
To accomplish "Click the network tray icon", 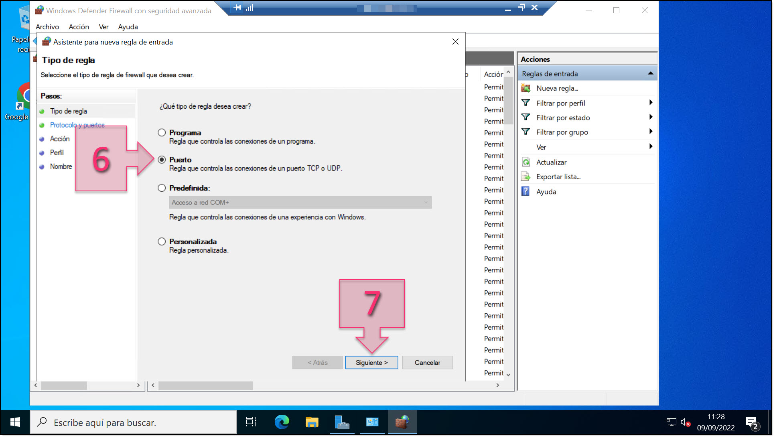I will point(671,422).
